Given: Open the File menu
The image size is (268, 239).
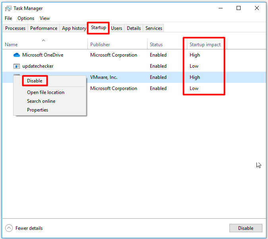Looking at the screenshot, I should (x=8, y=18).
